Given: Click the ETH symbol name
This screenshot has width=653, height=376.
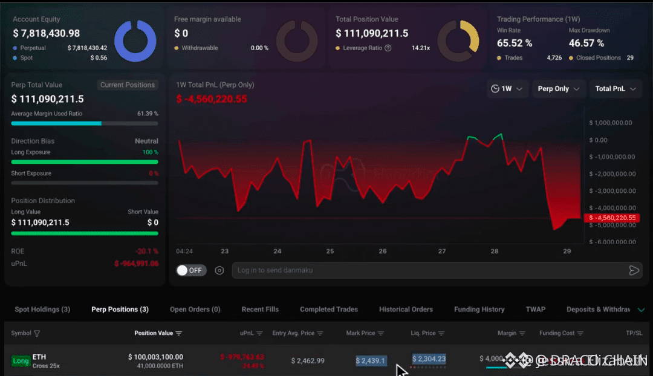Looking at the screenshot, I should coord(39,357).
